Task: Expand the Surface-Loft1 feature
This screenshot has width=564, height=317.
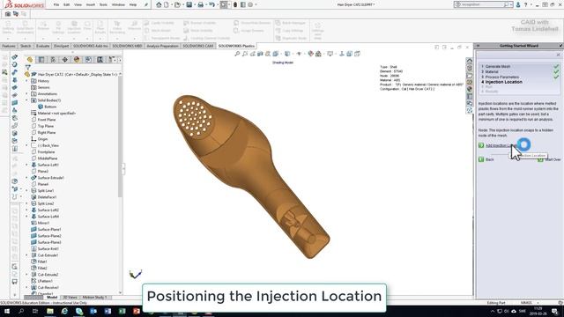Action: pos(26,165)
